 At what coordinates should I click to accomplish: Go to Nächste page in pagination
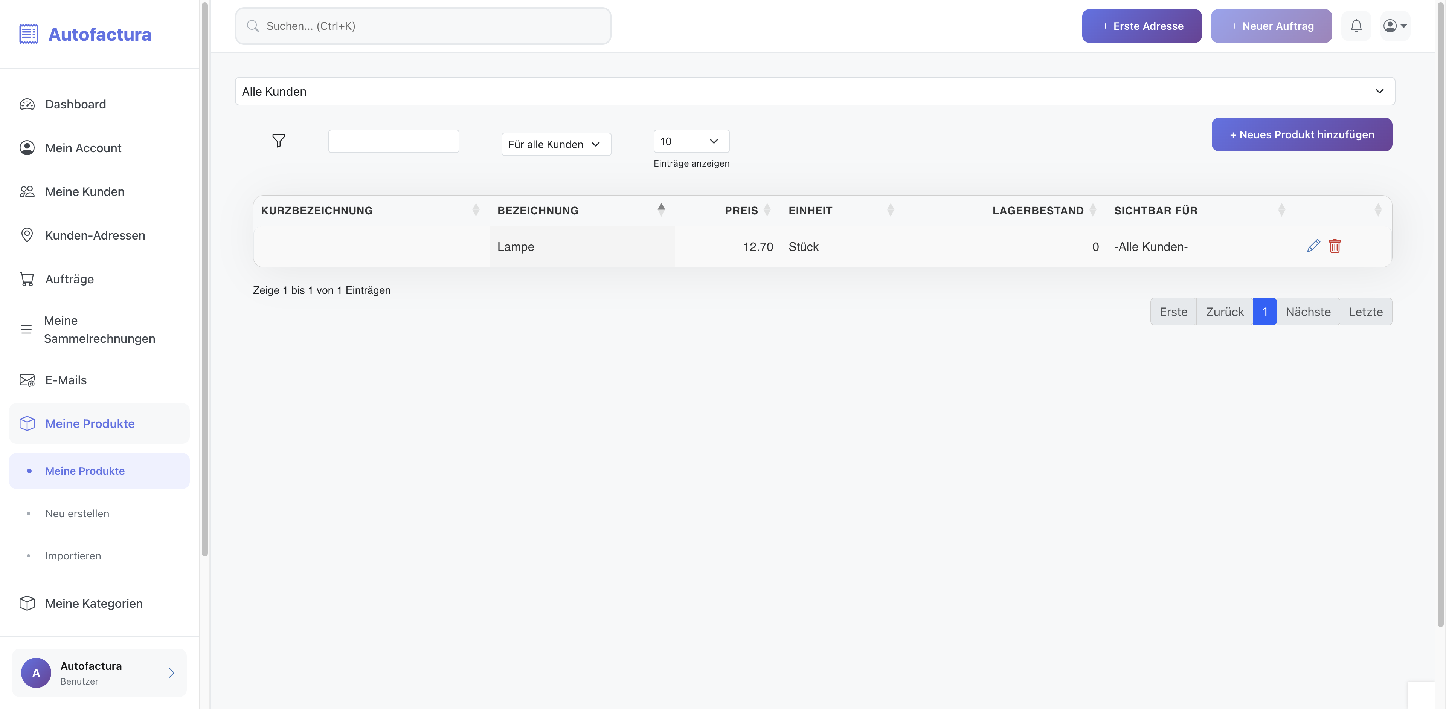1307,312
